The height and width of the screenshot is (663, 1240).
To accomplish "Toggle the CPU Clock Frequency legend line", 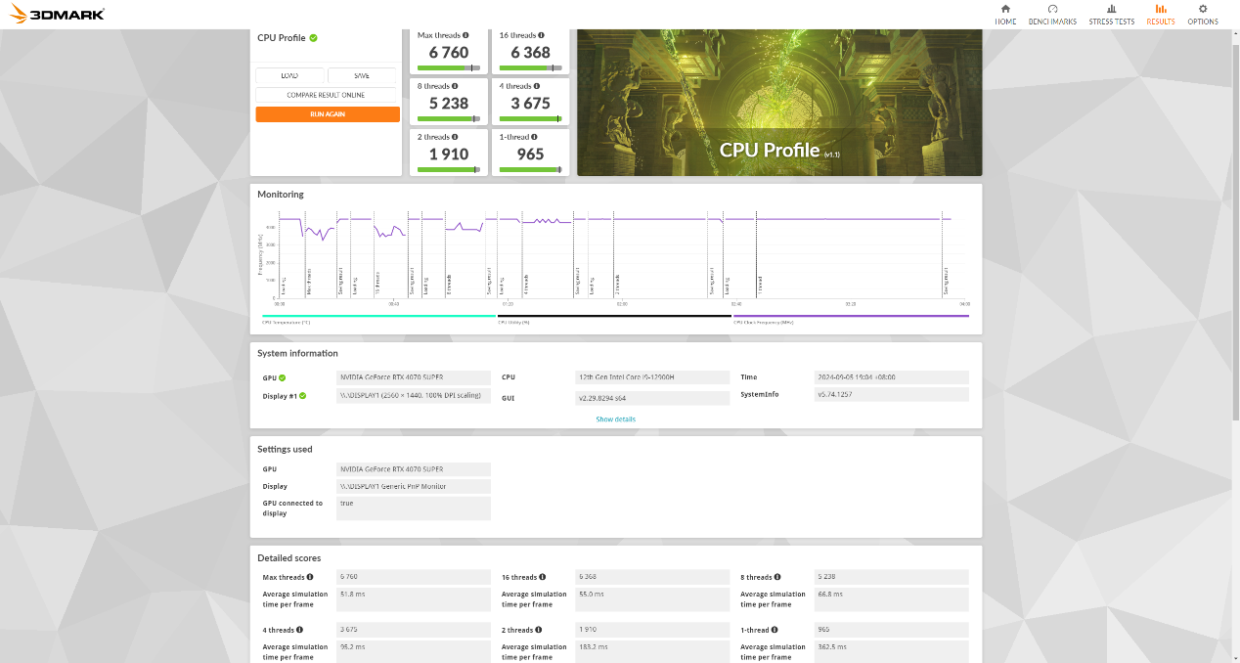I will pos(765,322).
